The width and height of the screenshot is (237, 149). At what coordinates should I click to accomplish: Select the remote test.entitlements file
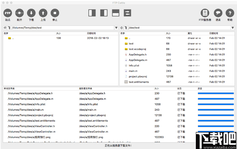(177, 82)
